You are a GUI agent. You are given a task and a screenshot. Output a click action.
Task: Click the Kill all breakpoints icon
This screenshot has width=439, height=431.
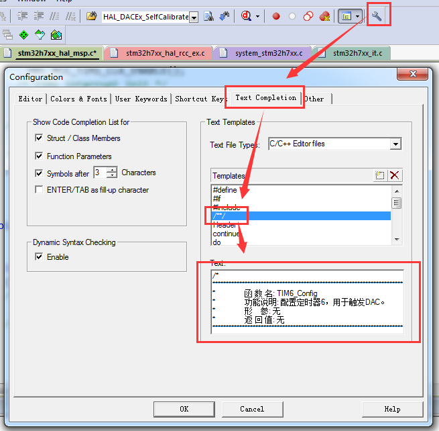pyautogui.click(x=324, y=16)
